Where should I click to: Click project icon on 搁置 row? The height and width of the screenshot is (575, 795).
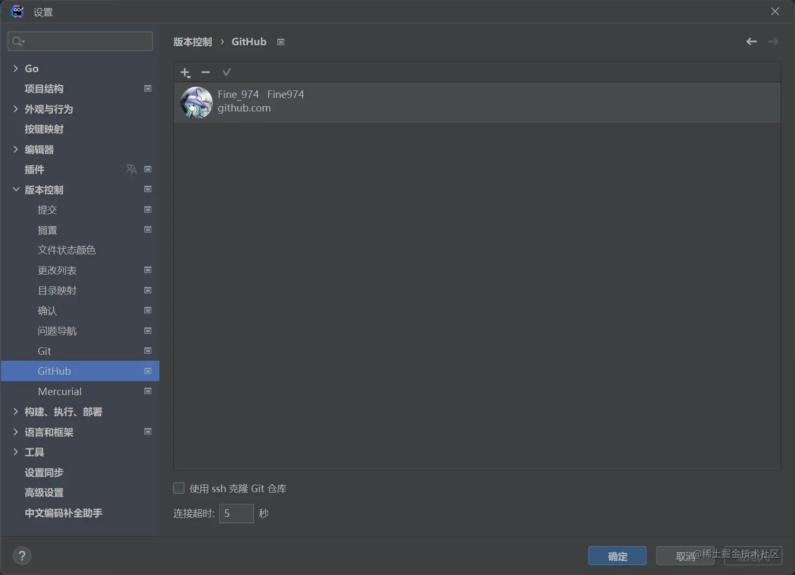click(148, 229)
